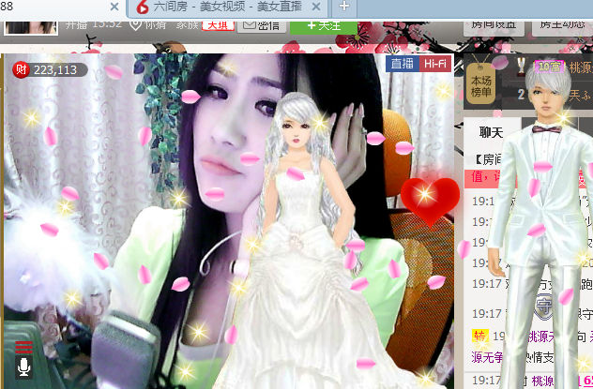Click the 【房间 announcement line in chat
This screenshot has height=389, width=593.
click(488, 159)
